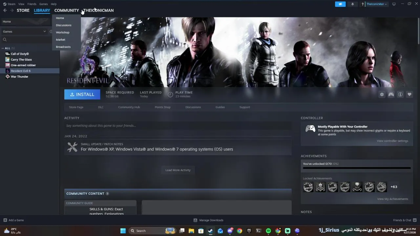Go to the STORE tab
Image resolution: width=420 pixels, height=236 pixels.
click(23, 10)
